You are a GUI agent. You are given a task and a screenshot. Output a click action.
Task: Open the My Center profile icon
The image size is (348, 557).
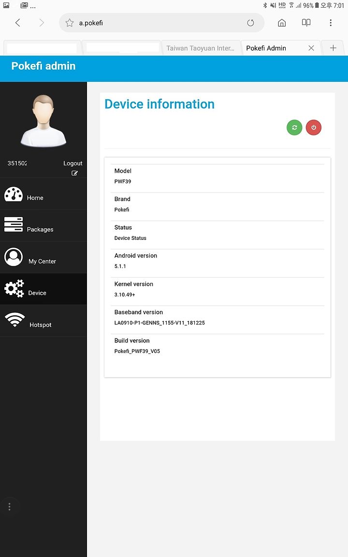tap(14, 257)
